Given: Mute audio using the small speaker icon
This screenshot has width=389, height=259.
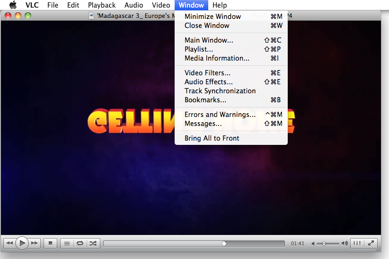Looking at the screenshot, I should (x=313, y=243).
